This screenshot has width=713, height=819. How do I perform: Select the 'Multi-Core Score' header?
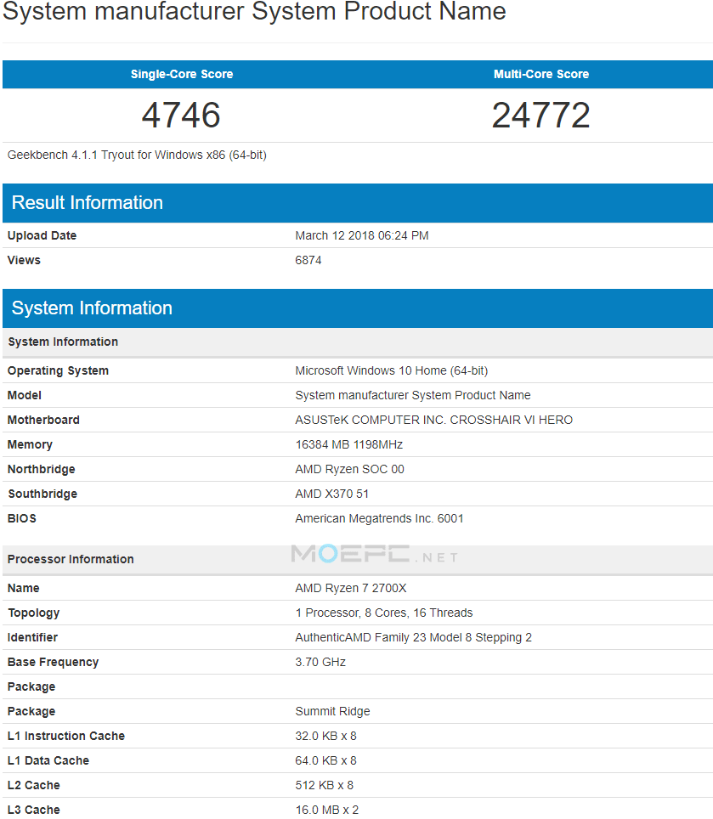(x=541, y=74)
